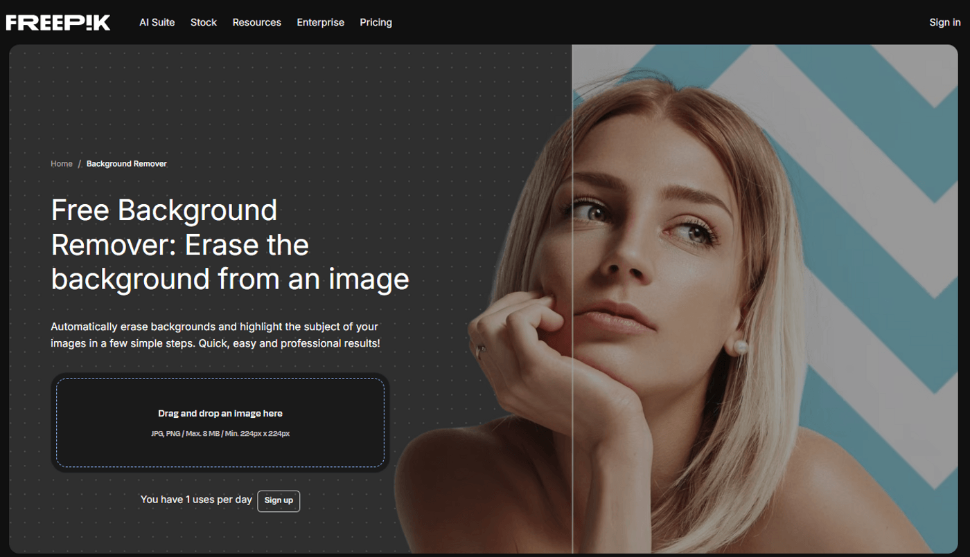
Task: Navigate to Home via the breadcrumb
Action: pos(62,164)
